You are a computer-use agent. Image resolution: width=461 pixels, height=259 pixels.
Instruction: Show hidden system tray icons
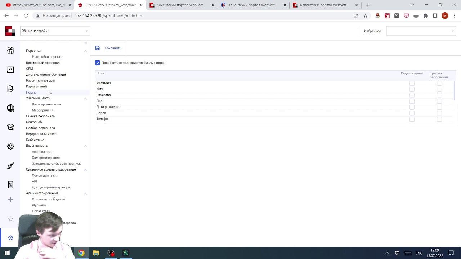[x=387, y=253]
